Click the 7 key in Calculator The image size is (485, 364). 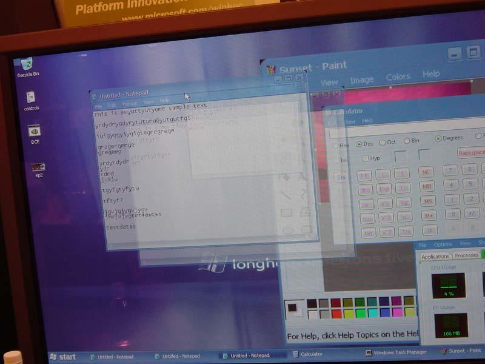(x=450, y=170)
